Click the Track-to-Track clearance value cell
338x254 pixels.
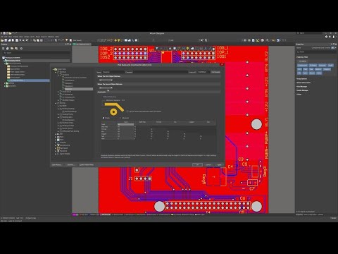click(125, 124)
